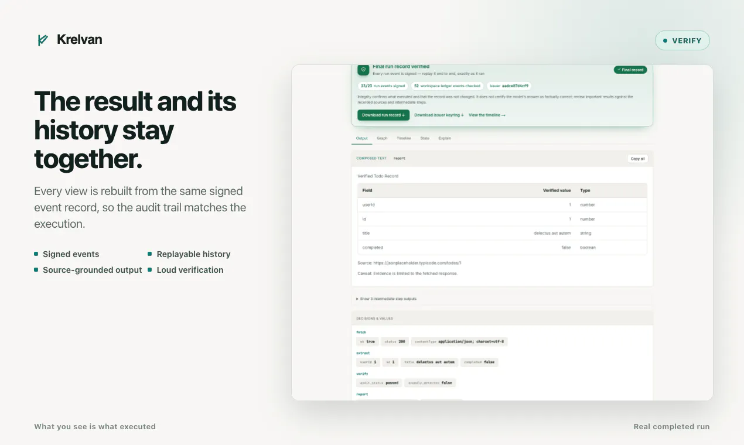The height and width of the screenshot is (445, 744).
Task: Click the 'title delectus aut autem' chip
Action: (429, 362)
